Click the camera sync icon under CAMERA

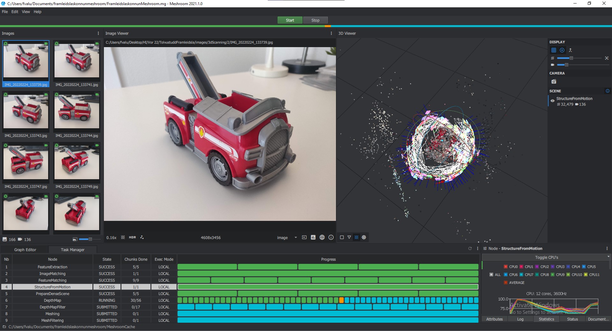pyautogui.click(x=554, y=81)
